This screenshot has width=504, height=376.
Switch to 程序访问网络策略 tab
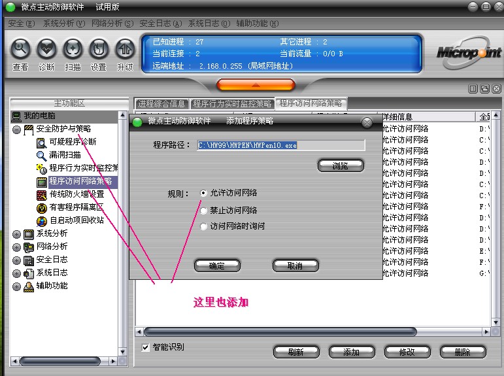click(311, 103)
